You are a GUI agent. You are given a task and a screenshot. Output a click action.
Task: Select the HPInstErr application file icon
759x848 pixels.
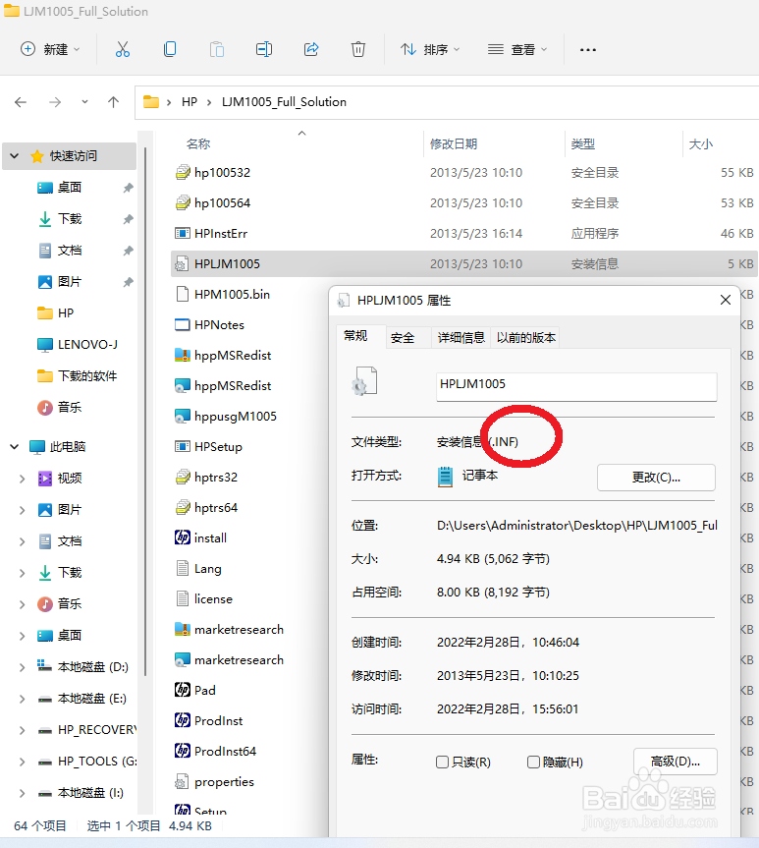coord(183,234)
